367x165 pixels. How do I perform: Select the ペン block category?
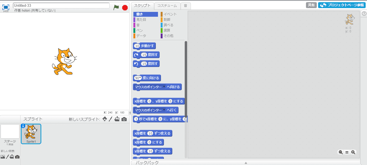pos(146,30)
